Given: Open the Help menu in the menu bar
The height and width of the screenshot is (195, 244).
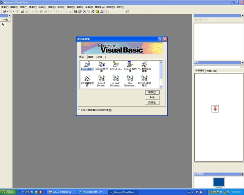Looking at the screenshot, I should click(120, 7).
